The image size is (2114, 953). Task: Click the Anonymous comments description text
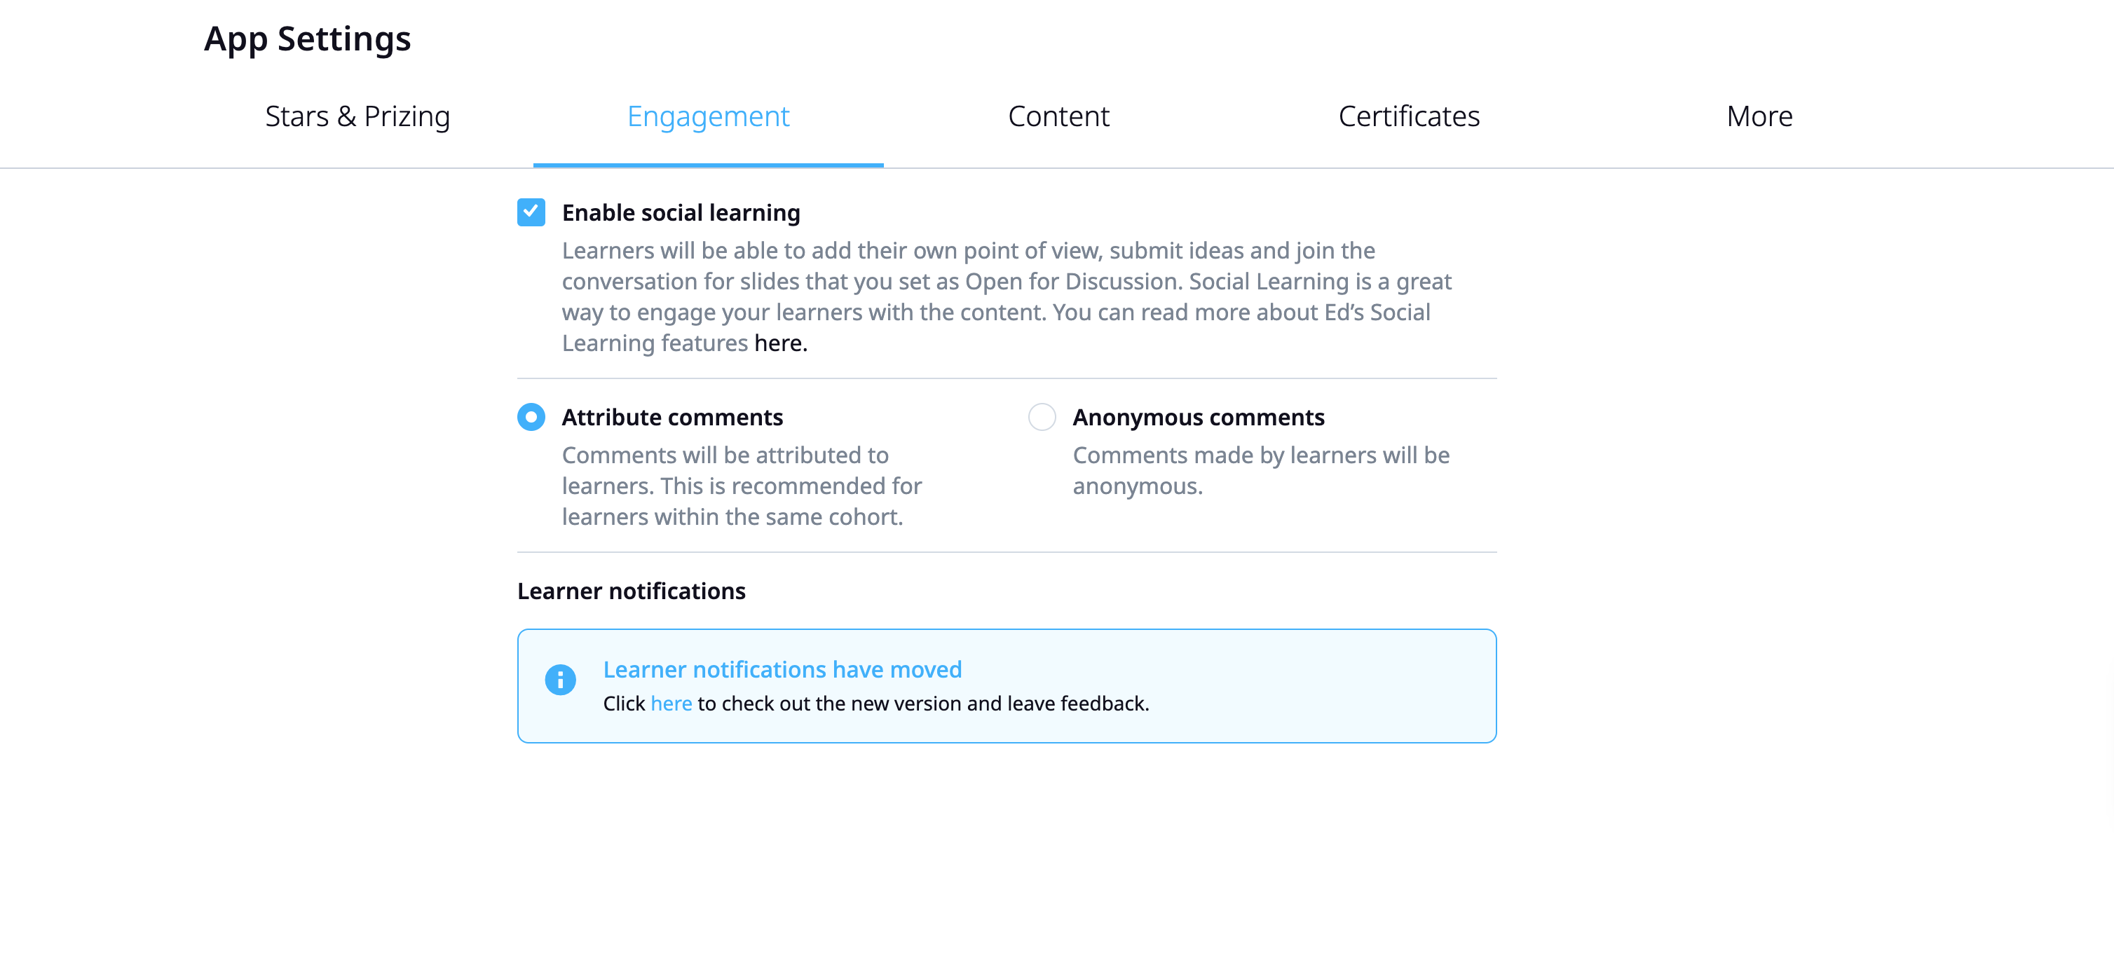[x=1262, y=470]
